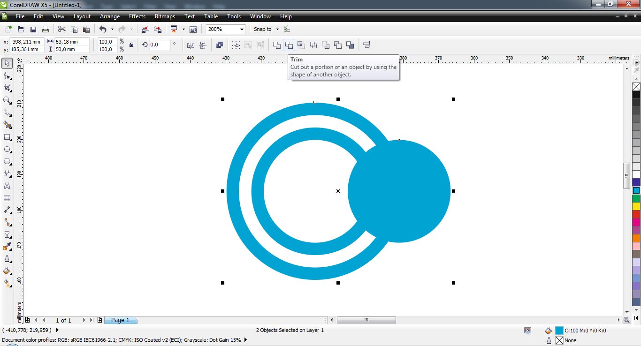Select the Text tool in toolbox

click(7, 186)
